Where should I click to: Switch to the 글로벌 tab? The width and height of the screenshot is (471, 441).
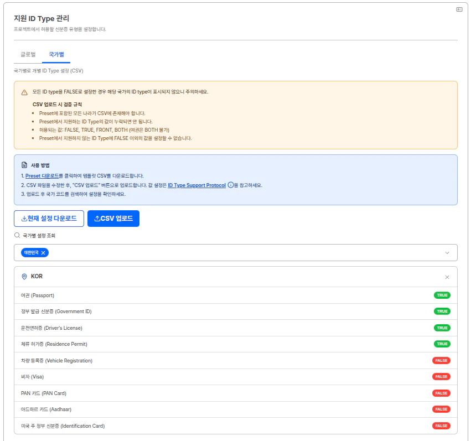[28, 54]
